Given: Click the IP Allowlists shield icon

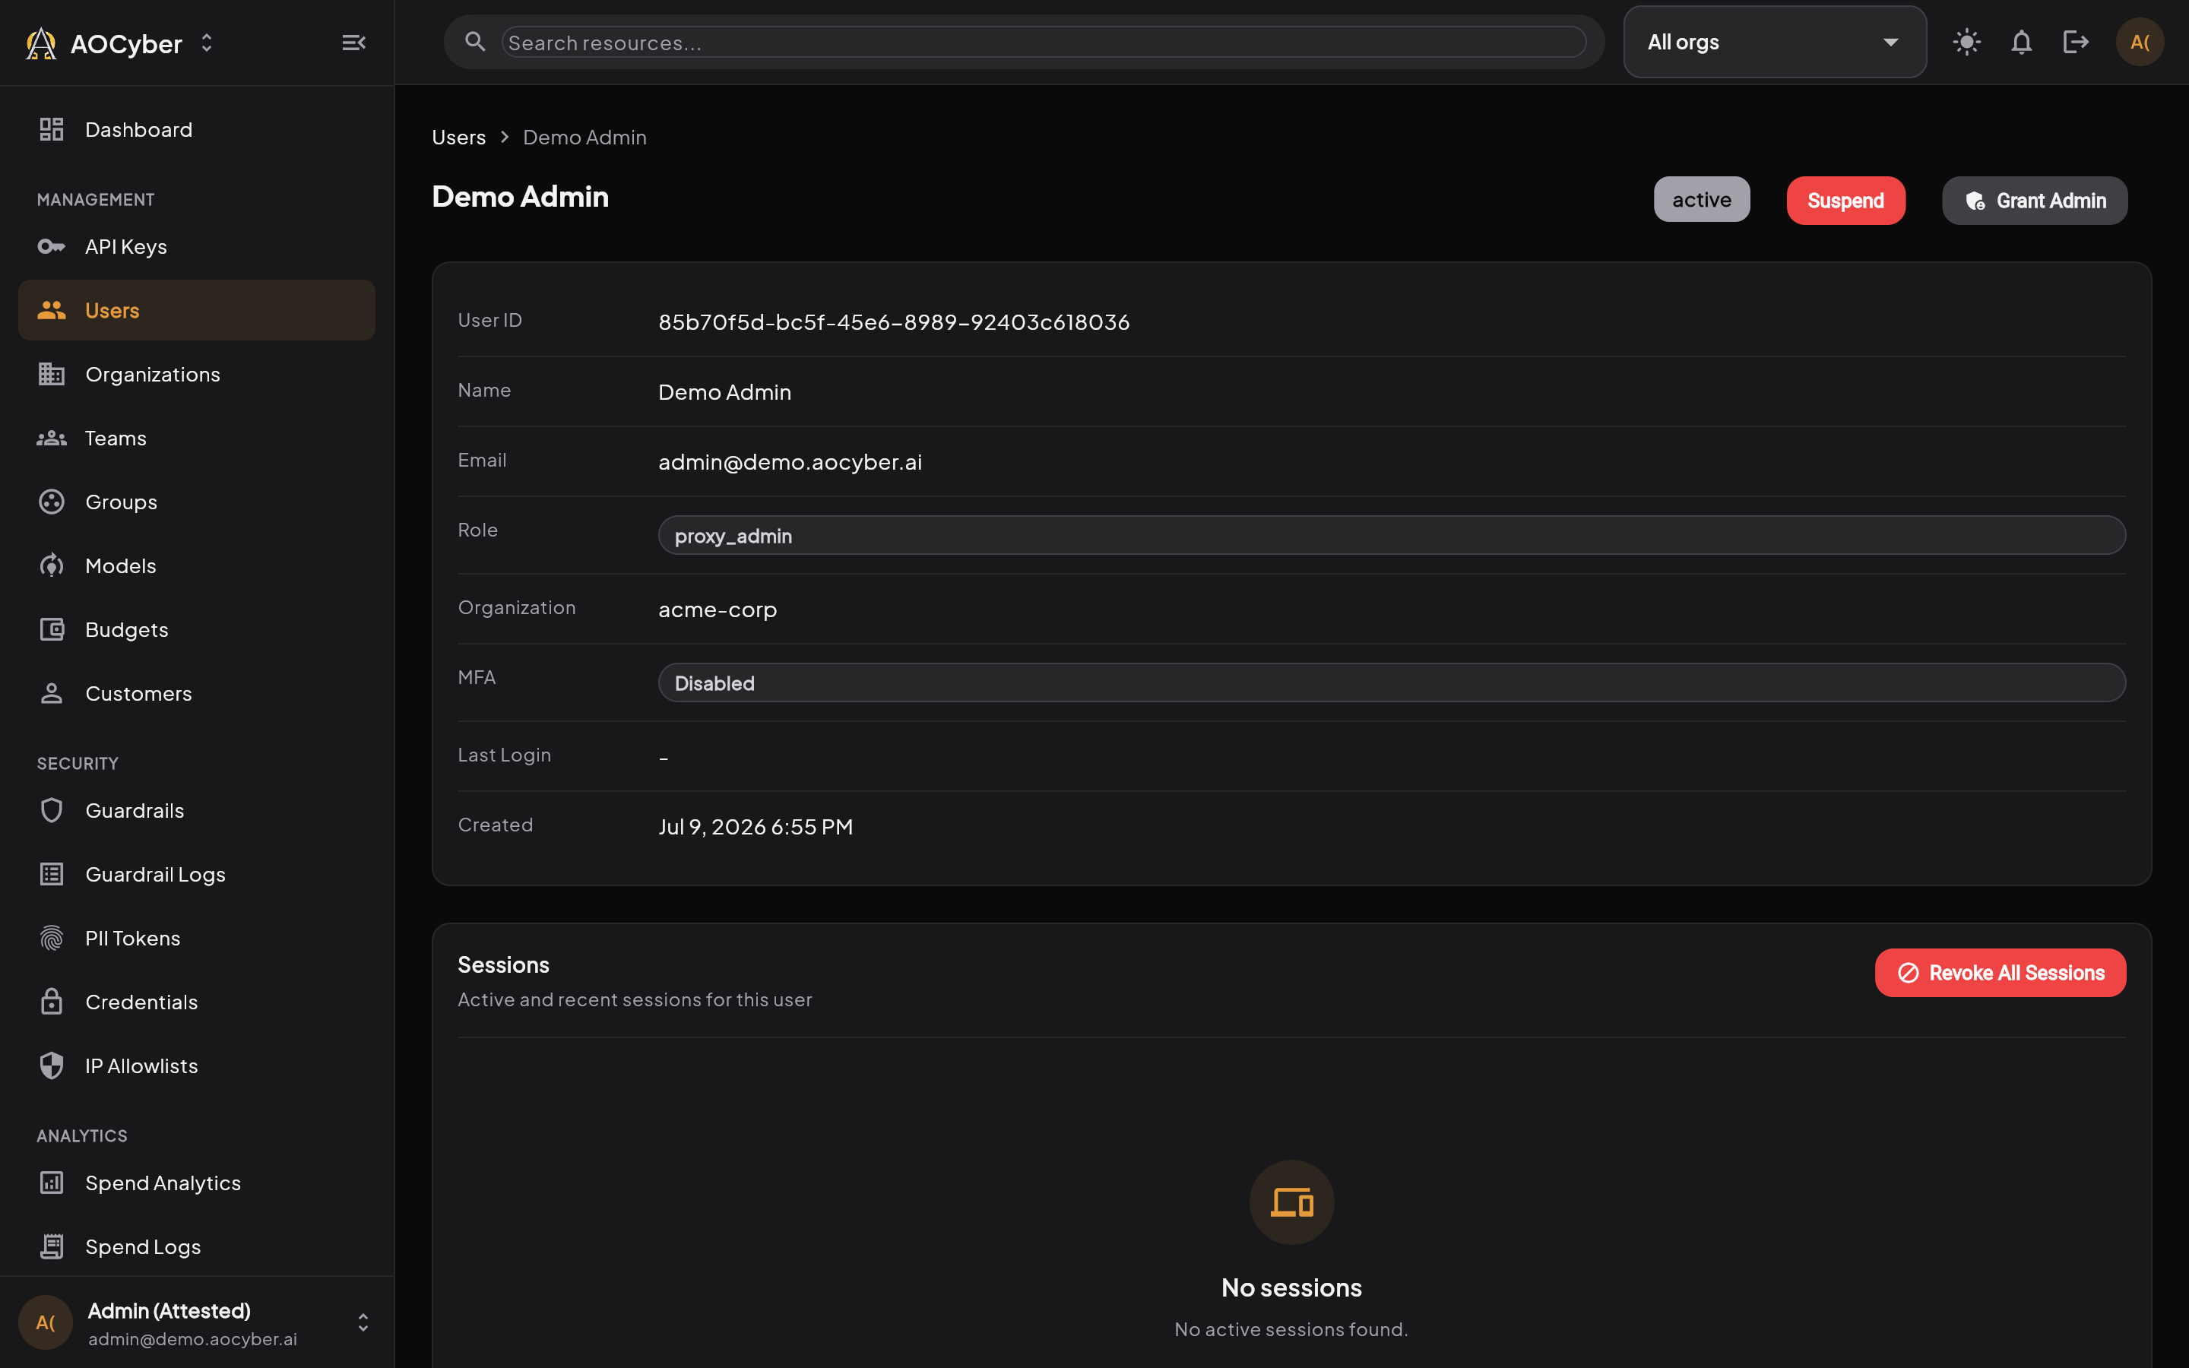Looking at the screenshot, I should [x=52, y=1066].
